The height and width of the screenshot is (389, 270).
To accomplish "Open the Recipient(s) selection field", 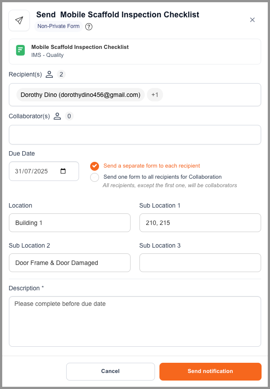I will (x=135, y=95).
